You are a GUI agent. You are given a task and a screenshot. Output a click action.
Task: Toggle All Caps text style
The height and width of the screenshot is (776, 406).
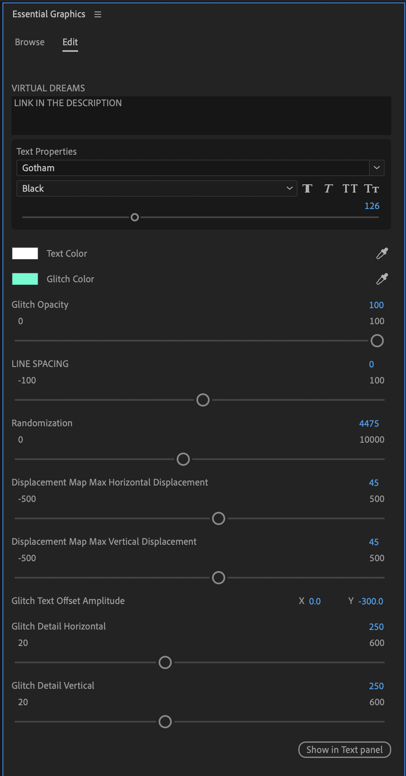(350, 188)
